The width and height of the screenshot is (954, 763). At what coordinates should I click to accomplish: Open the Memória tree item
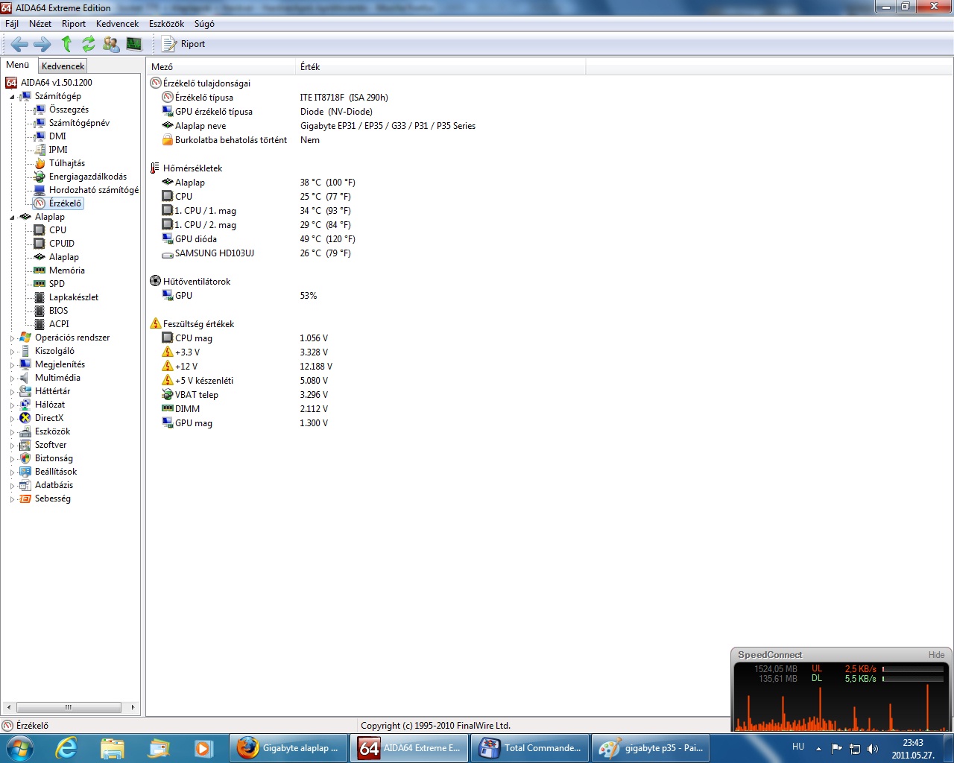(66, 270)
